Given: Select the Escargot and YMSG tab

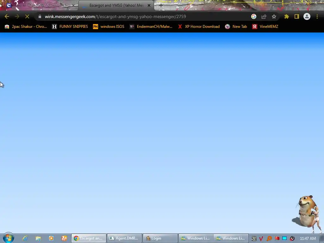Looking at the screenshot, I should (116, 5).
